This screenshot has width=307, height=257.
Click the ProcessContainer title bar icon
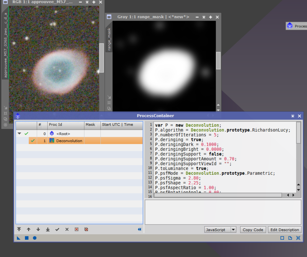[18, 116]
